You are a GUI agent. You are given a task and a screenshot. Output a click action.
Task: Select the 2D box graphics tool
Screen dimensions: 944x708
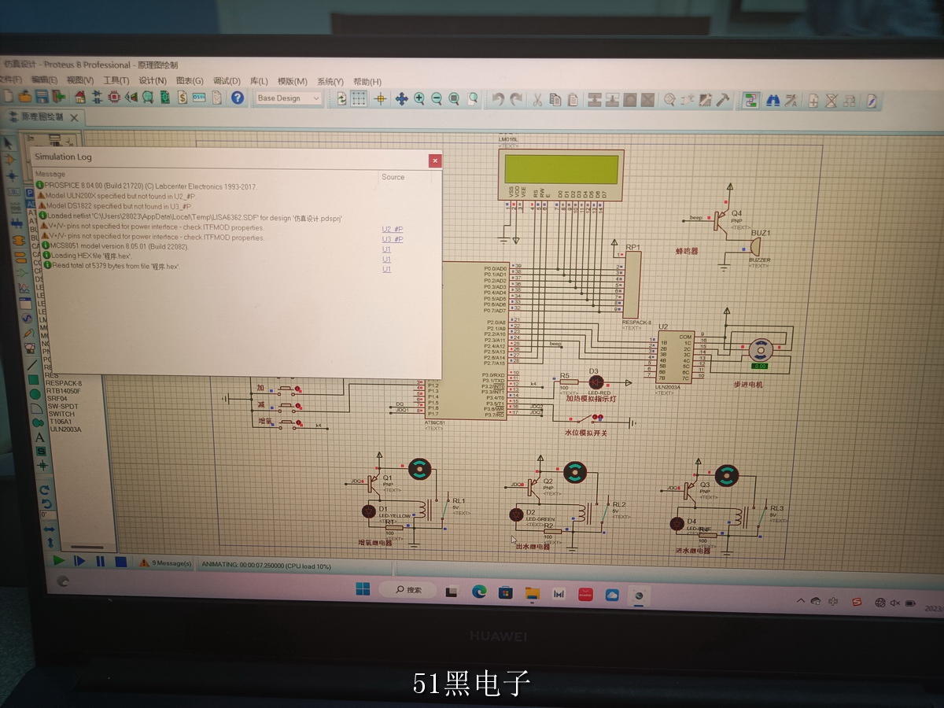34,379
